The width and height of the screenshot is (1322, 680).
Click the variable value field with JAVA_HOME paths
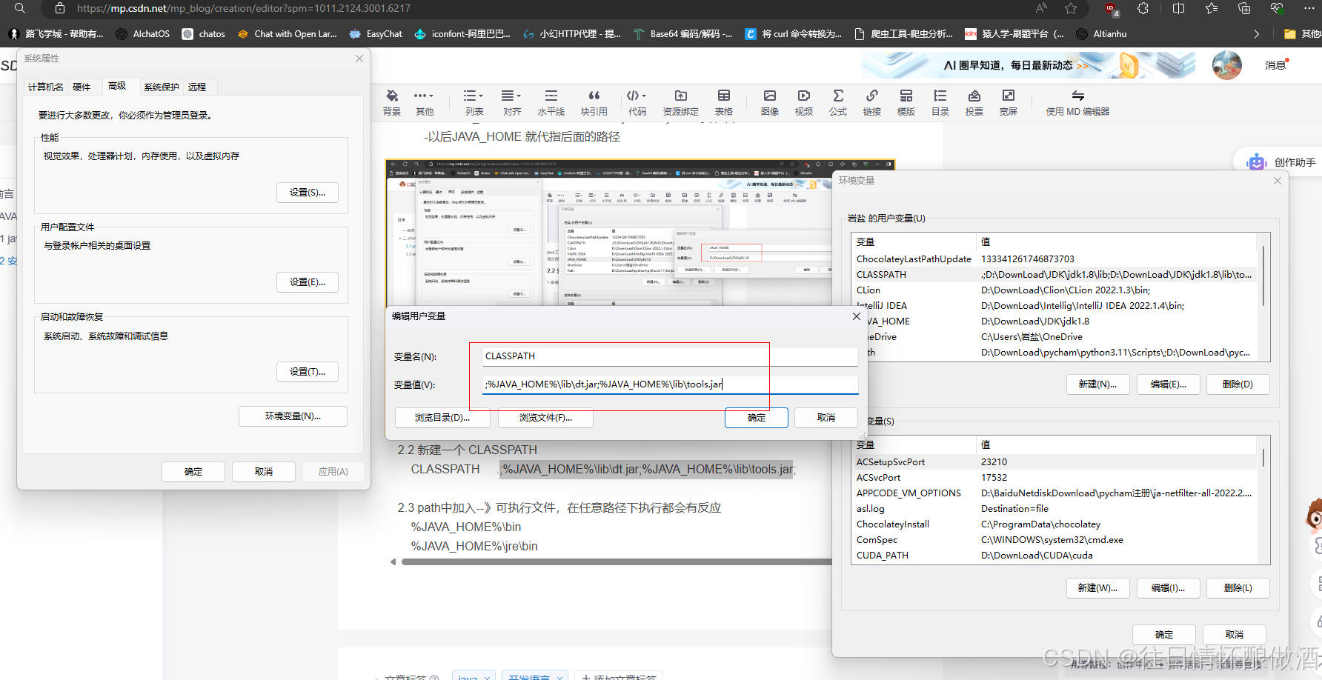point(670,384)
